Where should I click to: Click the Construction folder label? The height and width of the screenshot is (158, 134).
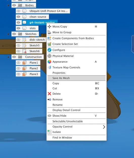pos(33,57)
